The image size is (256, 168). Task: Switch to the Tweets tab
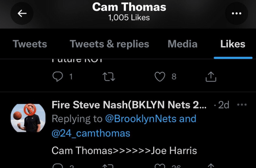click(30, 44)
